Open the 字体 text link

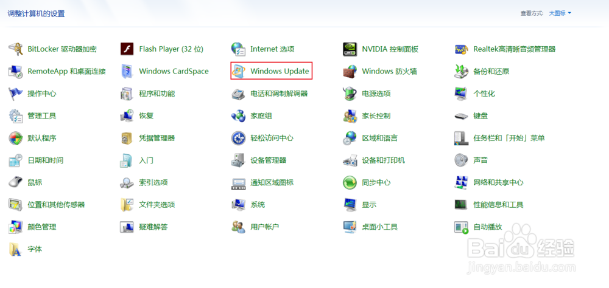coord(35,249)
